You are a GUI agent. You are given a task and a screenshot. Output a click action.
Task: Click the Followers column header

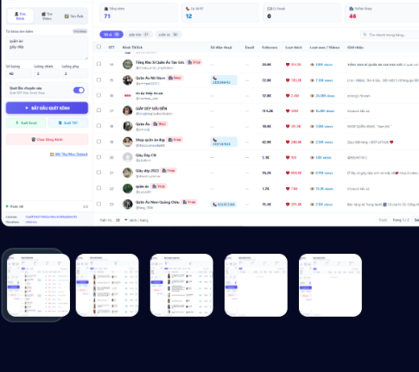270,47
